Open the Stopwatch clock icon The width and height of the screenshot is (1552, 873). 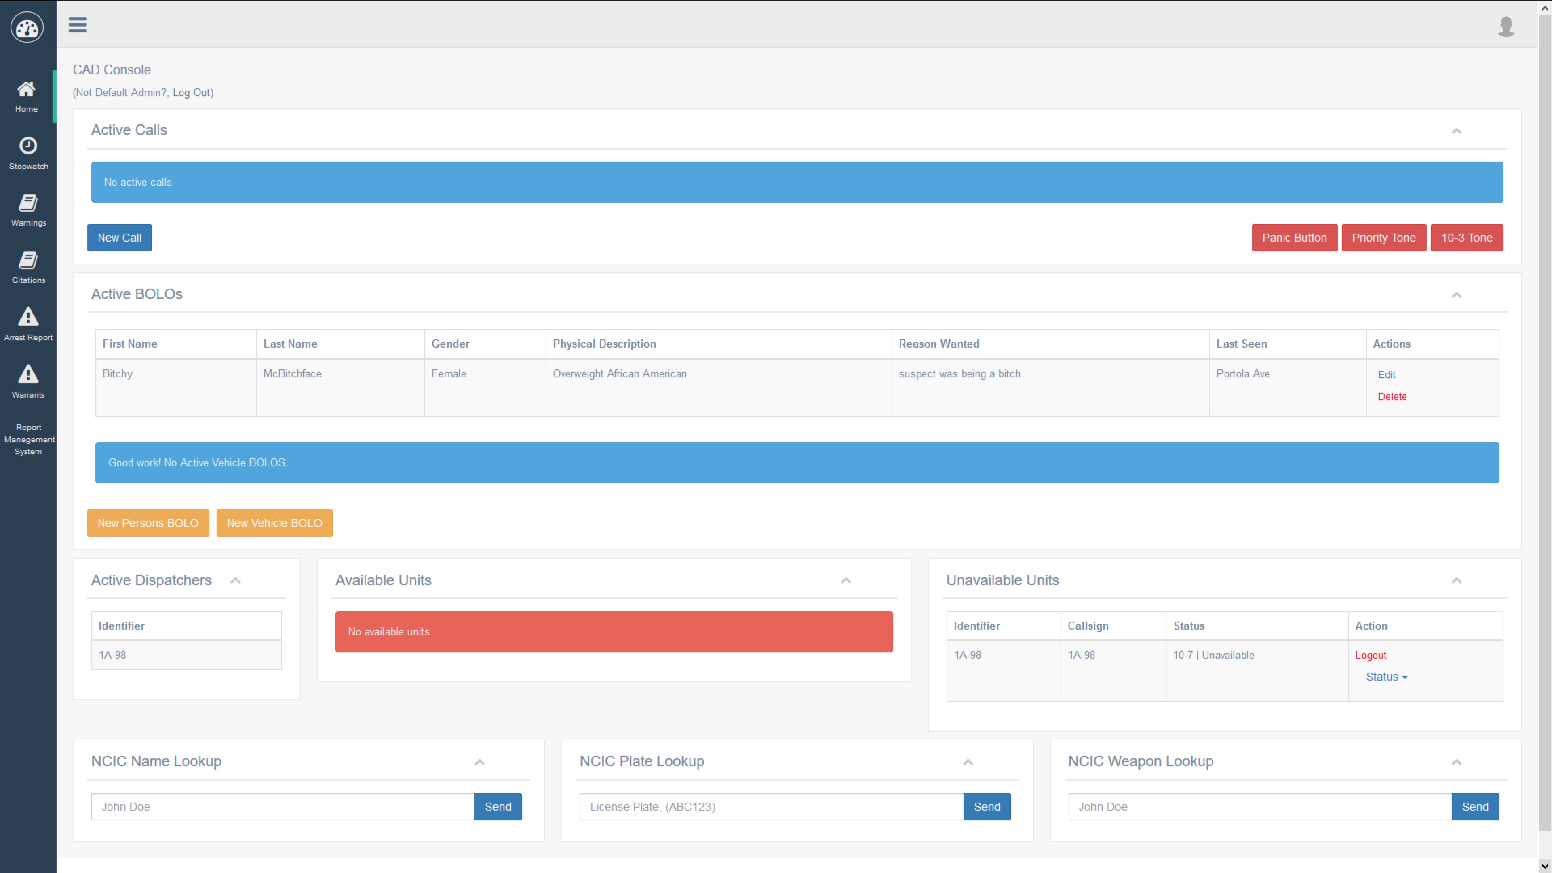click(x=28, y=146)
